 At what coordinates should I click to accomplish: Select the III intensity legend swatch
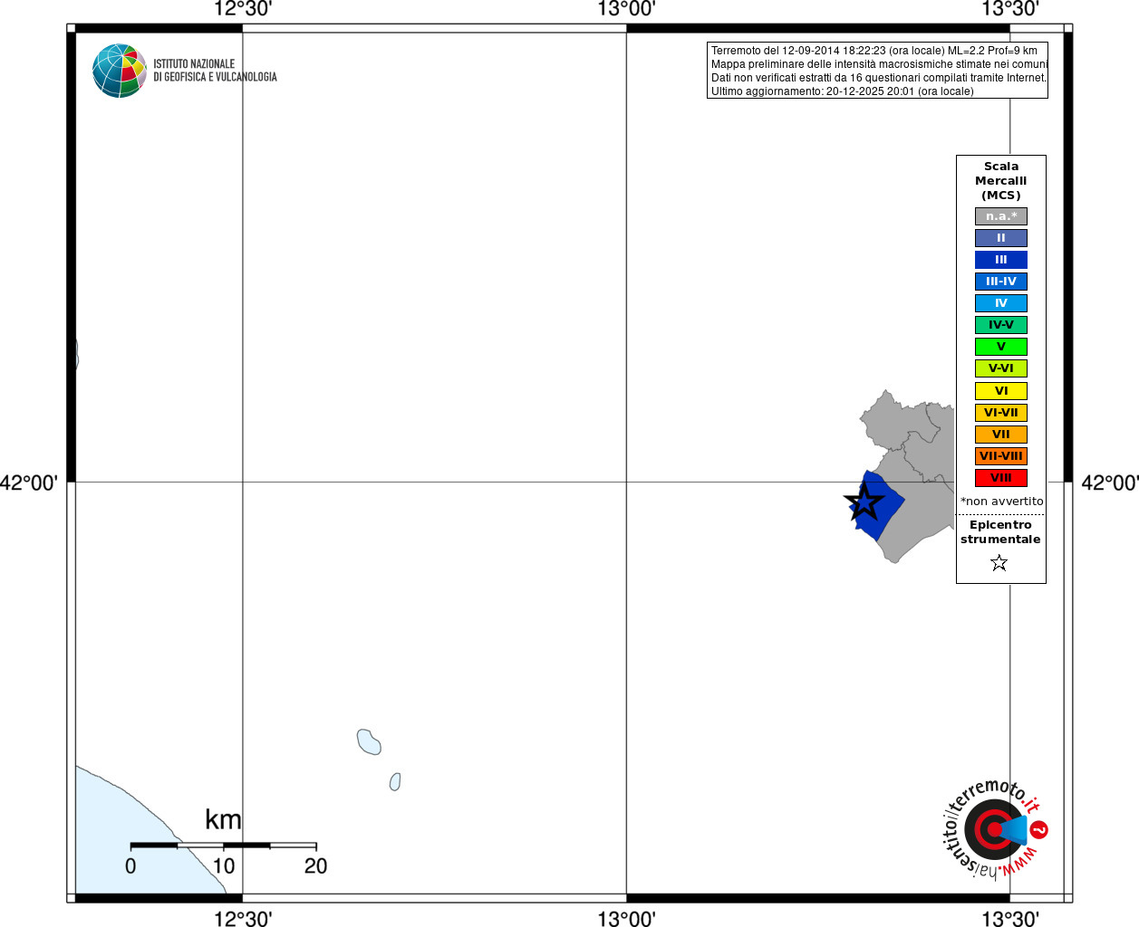1001,260
